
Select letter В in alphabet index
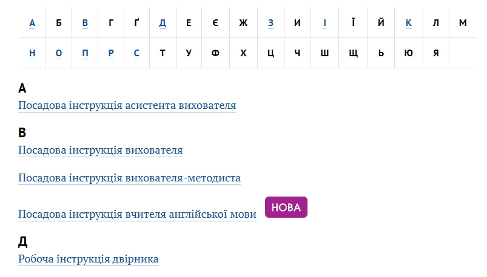pos(85,23)
